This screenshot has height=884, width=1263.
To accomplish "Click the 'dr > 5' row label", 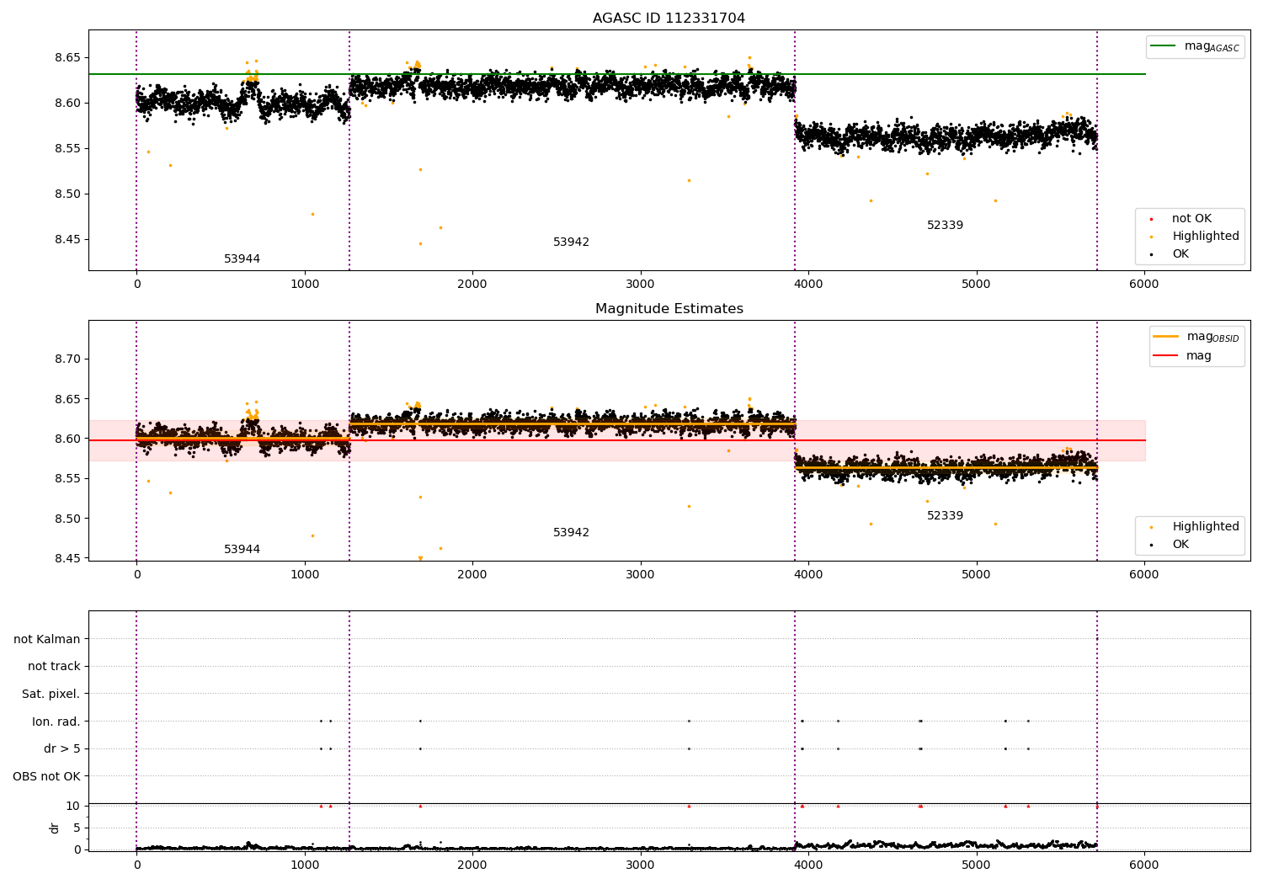I will pos(62,749).
